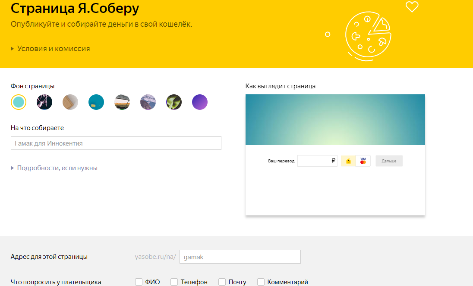Screen dimensions: 473x286
Task: Tick the Почту checkbox
Action: [222, 282]
